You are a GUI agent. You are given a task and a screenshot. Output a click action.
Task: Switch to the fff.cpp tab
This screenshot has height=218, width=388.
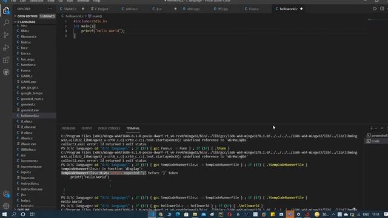[x=222, y=8]
